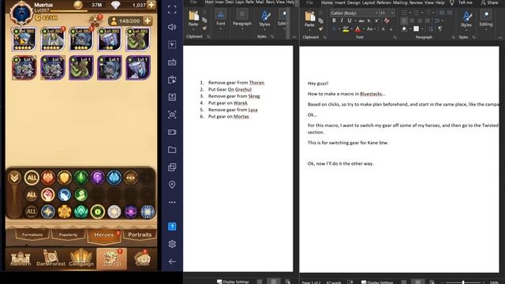Open the Change Case Aa dropdown
This screenshot has width=505, height=284.
coord(370,29)
